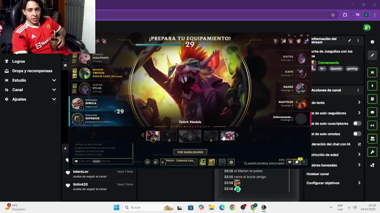Expand the Ajustes sidebar section
The height and width of the screenshot is (213, 380).
click(x=54, y=99)
